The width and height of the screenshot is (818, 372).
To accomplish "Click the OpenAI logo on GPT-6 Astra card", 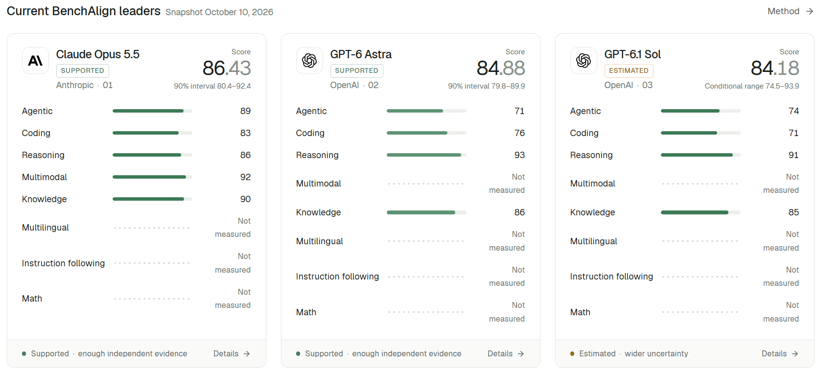I will point(309,61).
